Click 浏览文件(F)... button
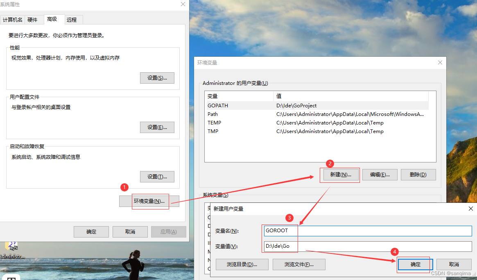Viewport: 477px width, 280px height. tap(299, 264)
